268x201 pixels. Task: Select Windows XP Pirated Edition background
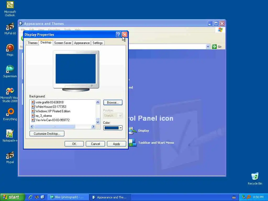point(53,111)
